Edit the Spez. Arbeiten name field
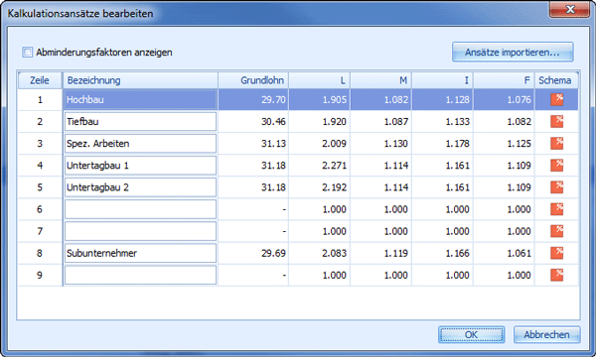Screen dimensions: 596x357 pyautogui.click(x=140, y=144)
